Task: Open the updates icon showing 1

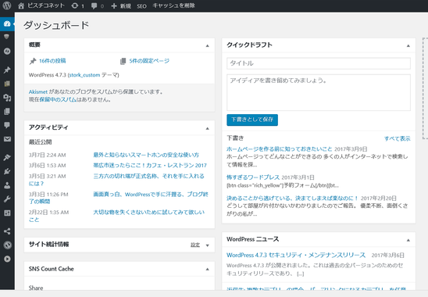Action: click(x=77, y=5)
